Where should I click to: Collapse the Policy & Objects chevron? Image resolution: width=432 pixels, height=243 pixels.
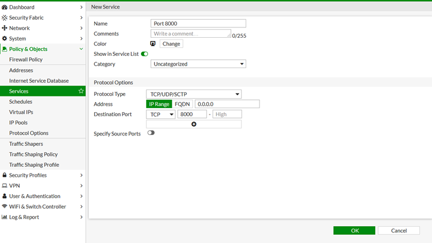[81, 49]
